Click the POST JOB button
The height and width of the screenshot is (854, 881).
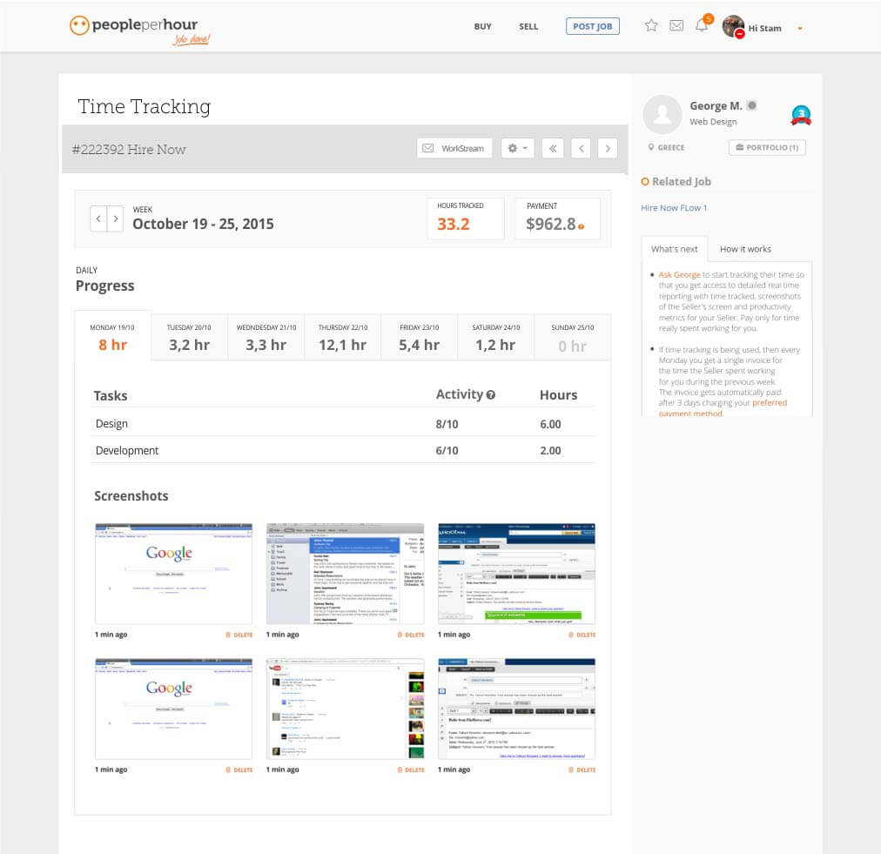592,27
